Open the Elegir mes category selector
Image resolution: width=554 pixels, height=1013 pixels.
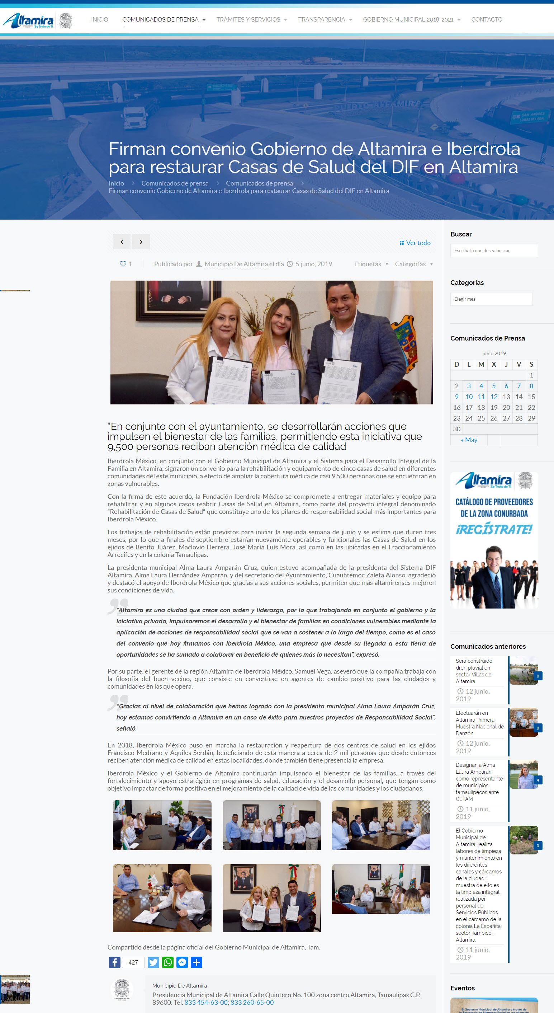point(491,299)
